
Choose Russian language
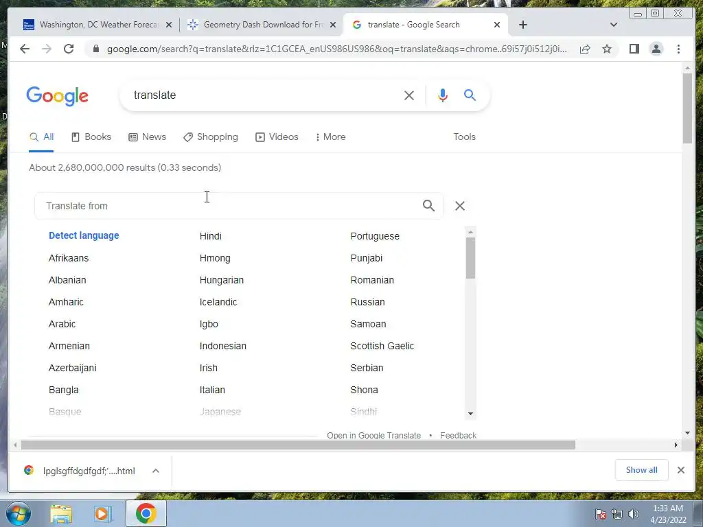(367, 302)
